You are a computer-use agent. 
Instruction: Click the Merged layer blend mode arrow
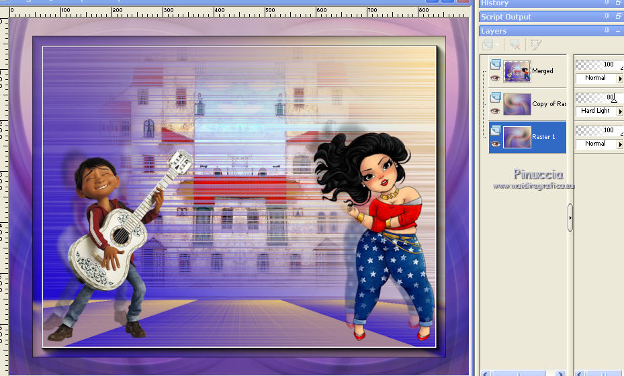click(620, 79)
